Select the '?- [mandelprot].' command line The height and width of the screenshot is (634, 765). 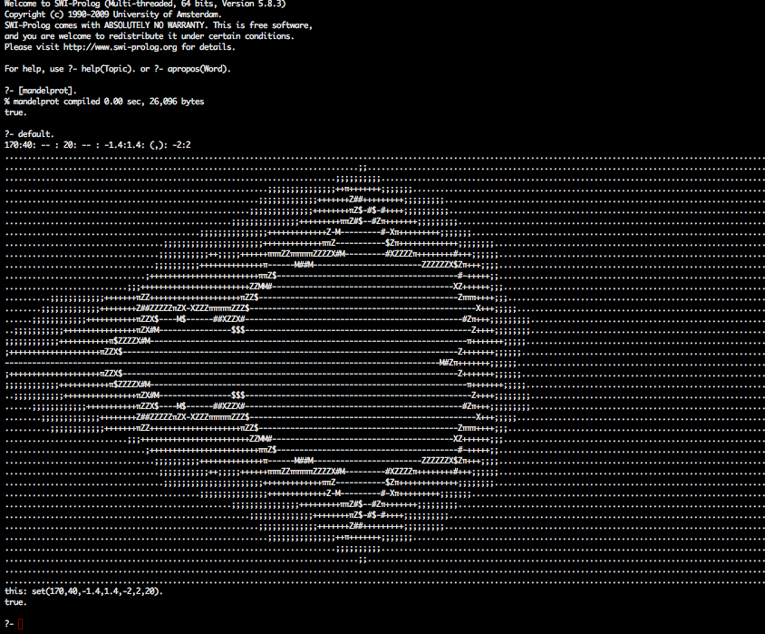[x=41, y=91]
